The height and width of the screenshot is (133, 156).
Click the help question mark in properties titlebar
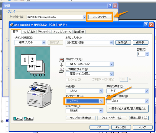click(x=146, y=25)
